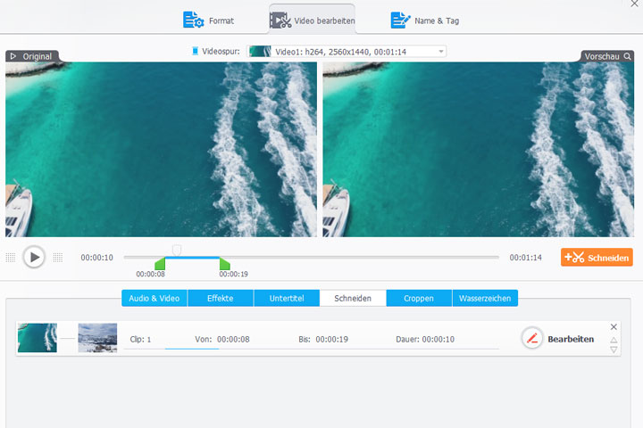Open the Croppen tab
This screenshot has height=428, width=643.
[419, 298]
